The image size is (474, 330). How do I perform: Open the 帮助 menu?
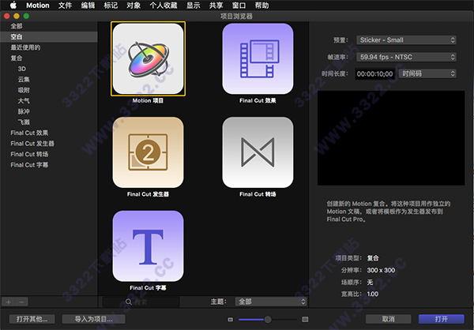click(261, 6)
